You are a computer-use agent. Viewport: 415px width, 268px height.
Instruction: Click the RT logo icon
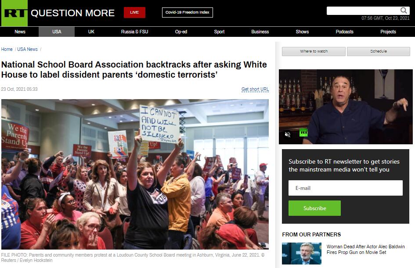coord(14,13)
